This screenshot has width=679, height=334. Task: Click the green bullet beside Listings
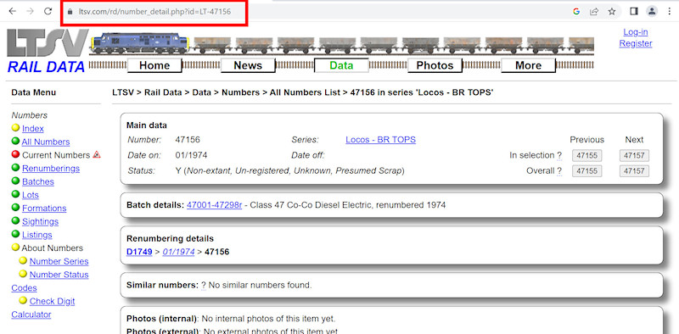click(x=15, y=234)
